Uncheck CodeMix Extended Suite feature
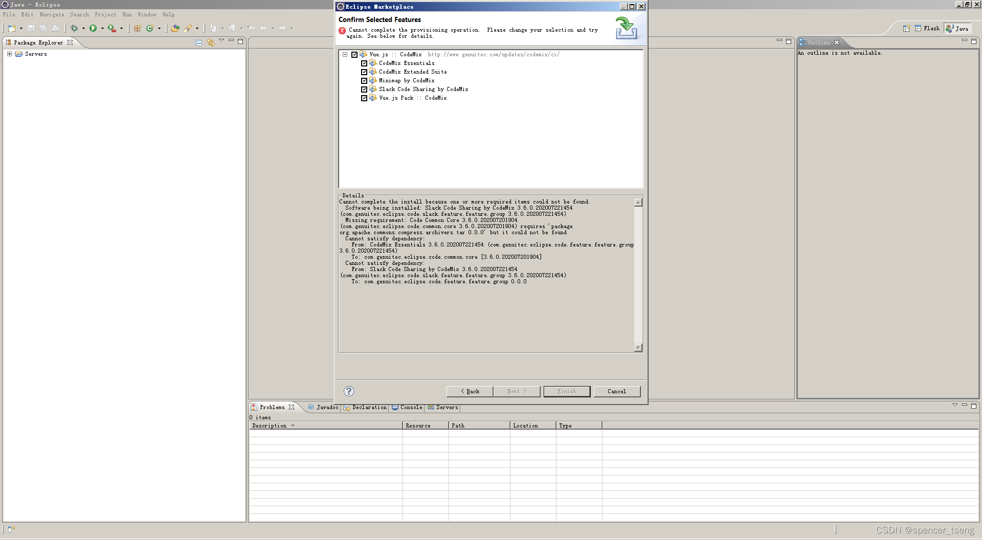The width and height of the screenshot is (982, 540). click(x=364, y=72)
